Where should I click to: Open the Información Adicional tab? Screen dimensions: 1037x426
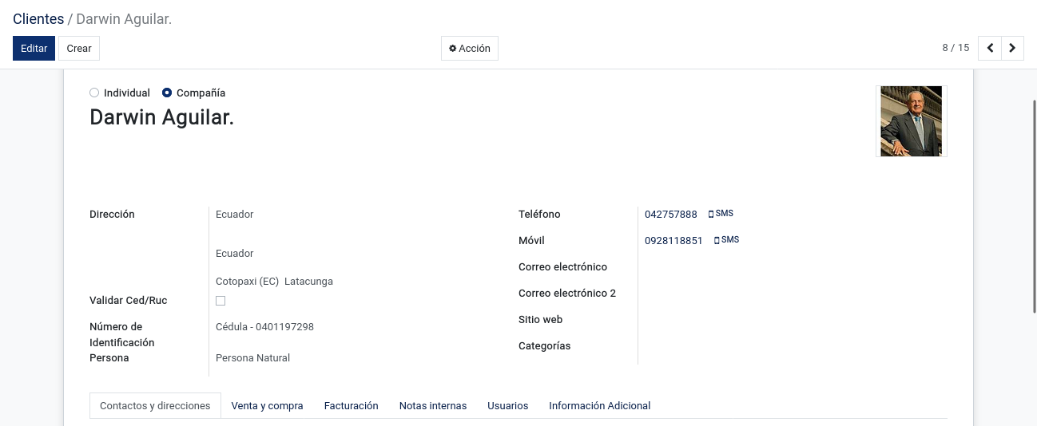point(599,405)
